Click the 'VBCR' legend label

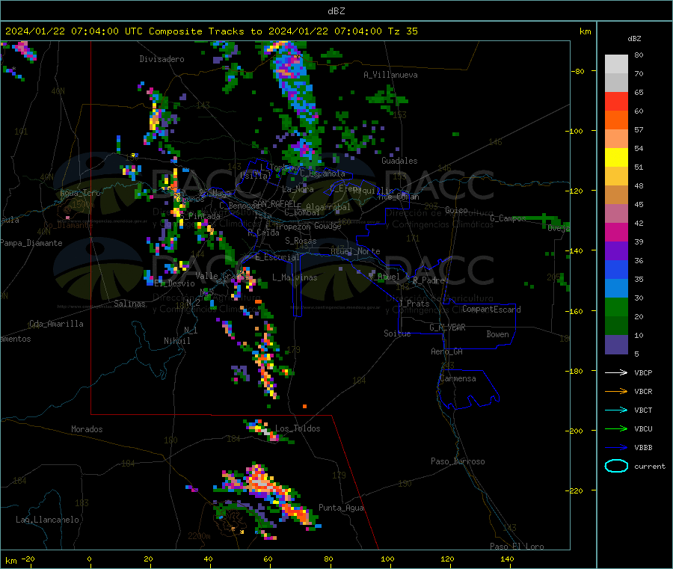click(643, 391)
